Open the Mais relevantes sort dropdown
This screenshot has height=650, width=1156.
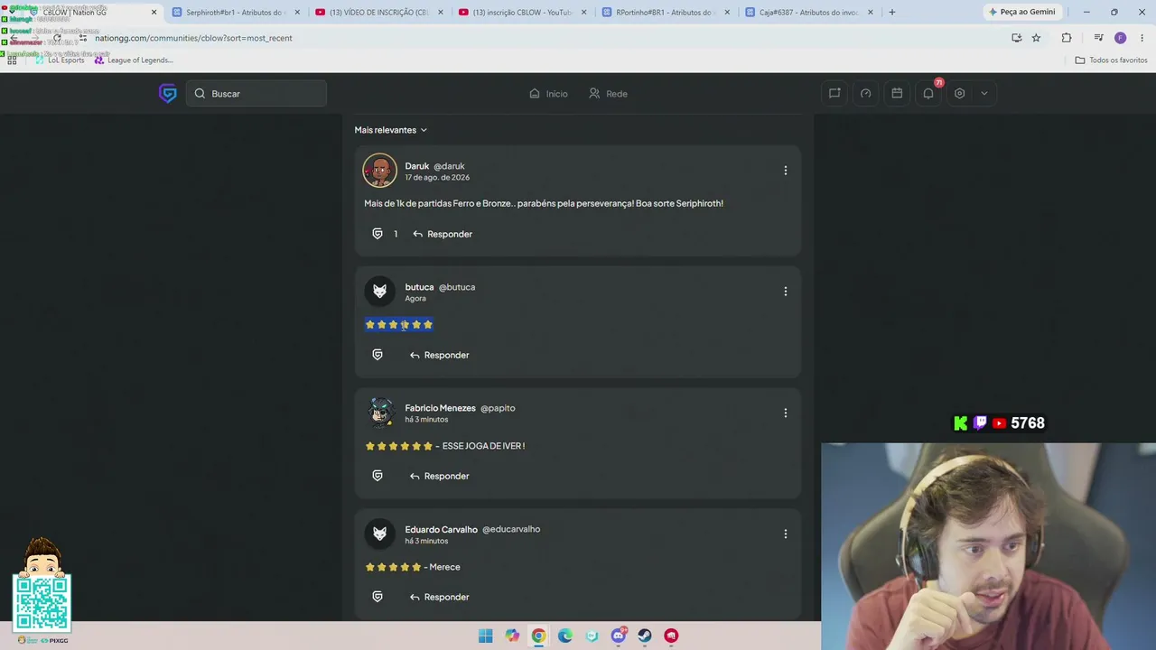(x=390, y=130)
